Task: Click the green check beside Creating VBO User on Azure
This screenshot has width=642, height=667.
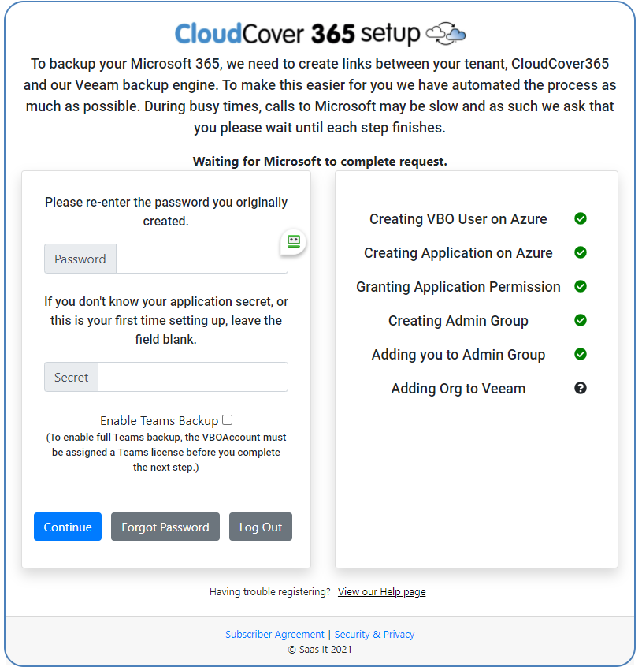Action: coord(580,218)
